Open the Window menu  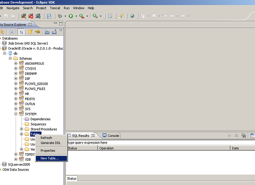[x=79, y=8]
